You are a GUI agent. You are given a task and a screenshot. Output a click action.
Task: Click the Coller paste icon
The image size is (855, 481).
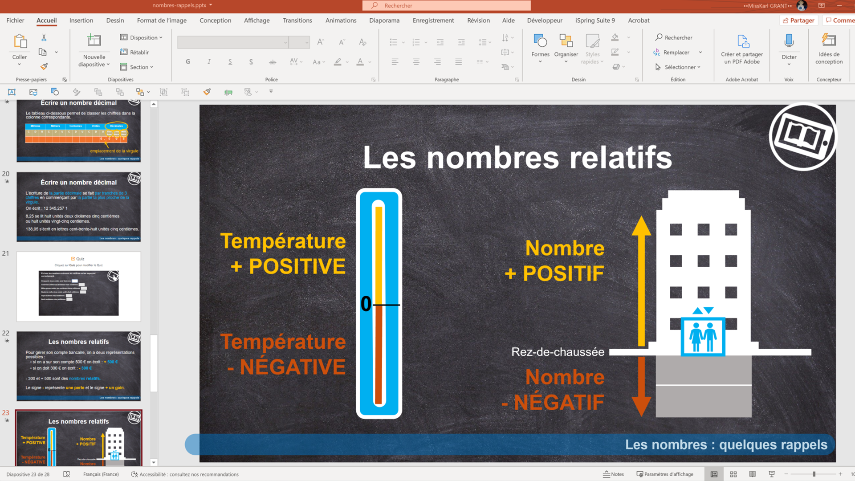[x=20, y=41]
